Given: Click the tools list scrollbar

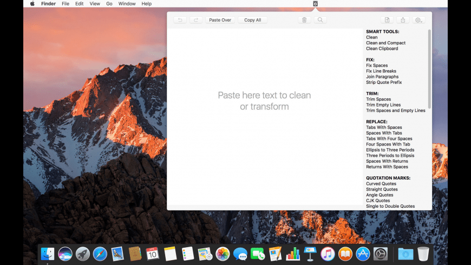Looking at the screenshot, I should tap(429, 69).
